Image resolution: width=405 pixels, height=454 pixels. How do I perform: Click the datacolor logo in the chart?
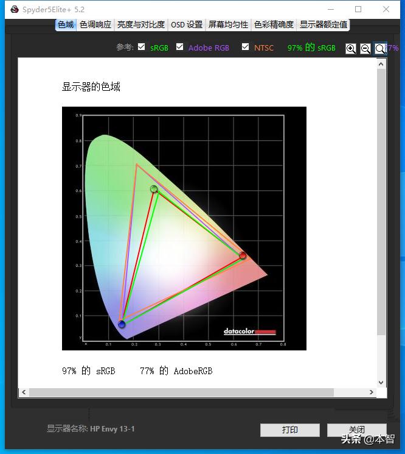250,332
